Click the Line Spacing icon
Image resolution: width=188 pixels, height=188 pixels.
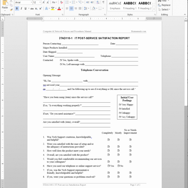click(x=86, y=8)
